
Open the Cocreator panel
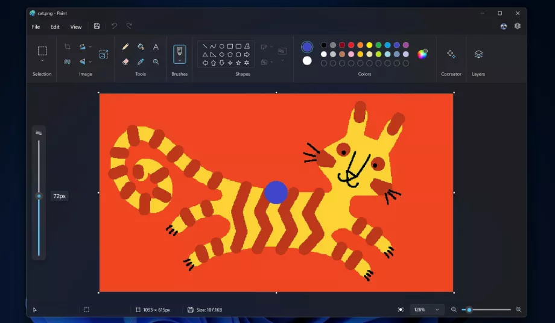point(451,54)
